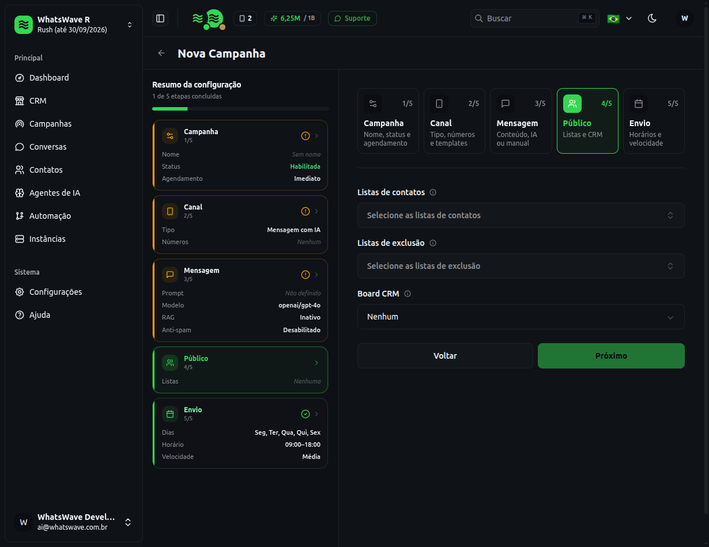Switch to the Envio step tab
The image size is (709, 547).
[x=654, y=121]
